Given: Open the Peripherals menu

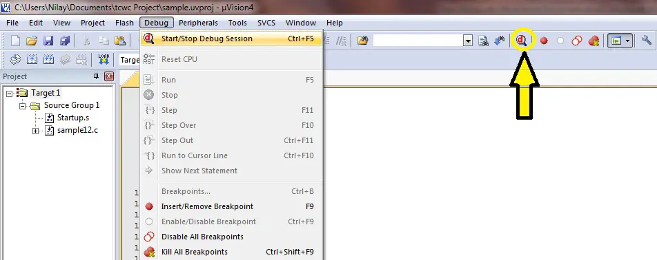Looking at the screenshot, I should [x=198, y=23].
